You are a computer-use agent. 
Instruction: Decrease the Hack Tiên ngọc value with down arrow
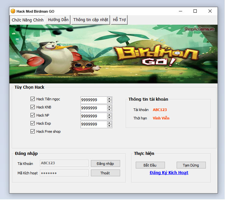coord(109,101)
